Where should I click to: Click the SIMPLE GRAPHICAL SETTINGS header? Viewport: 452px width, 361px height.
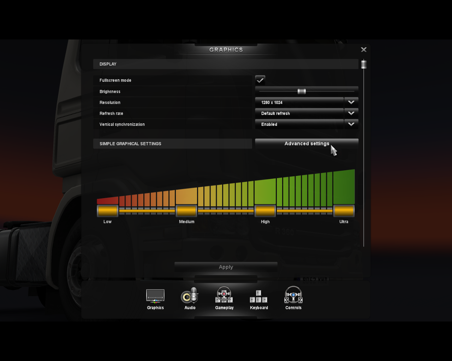coord(173,143)
